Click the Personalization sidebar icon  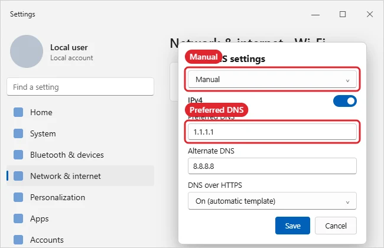pyautogui.click(x=18, y=197)
